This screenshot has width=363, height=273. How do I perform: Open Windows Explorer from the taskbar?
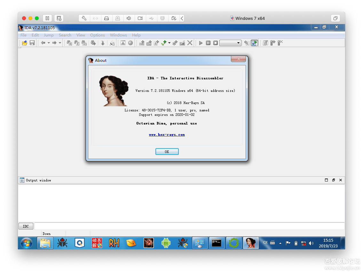45,243
